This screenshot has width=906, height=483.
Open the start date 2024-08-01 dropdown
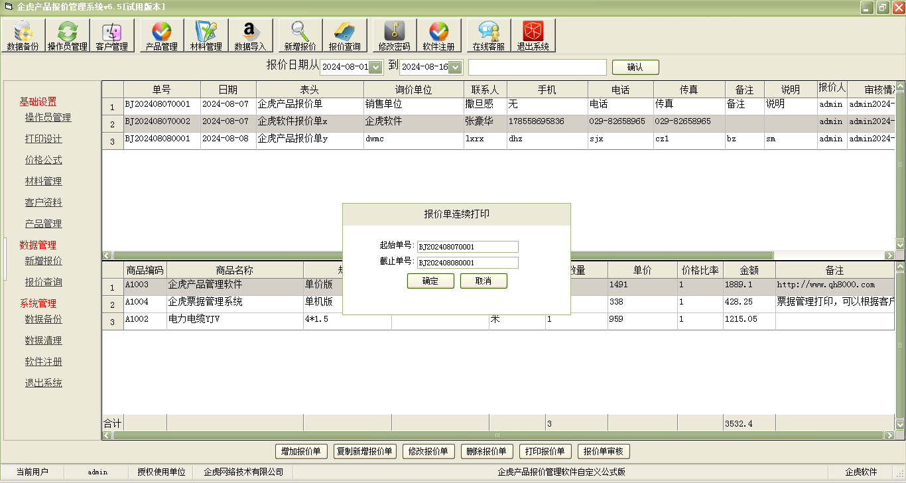(375, 66)
